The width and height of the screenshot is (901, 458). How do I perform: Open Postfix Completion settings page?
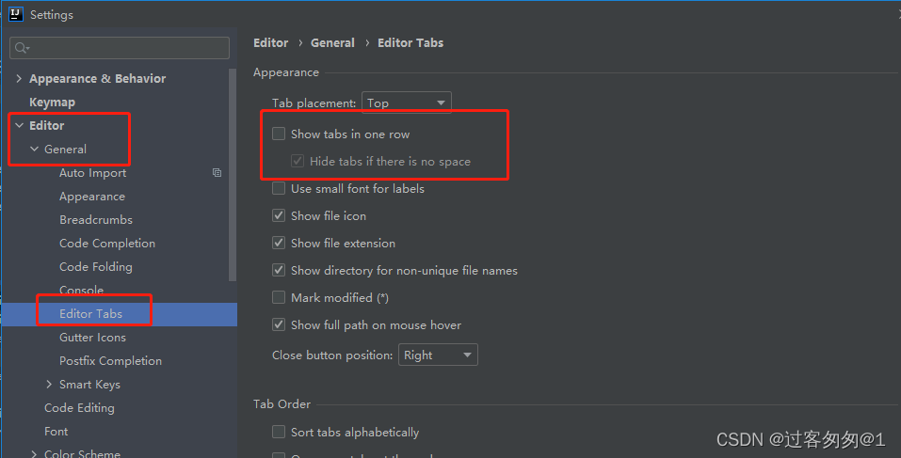(110, 361)
